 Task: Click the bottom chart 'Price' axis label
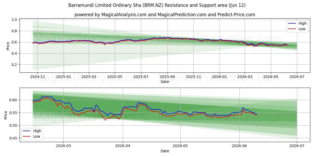[x=6, y=115]
